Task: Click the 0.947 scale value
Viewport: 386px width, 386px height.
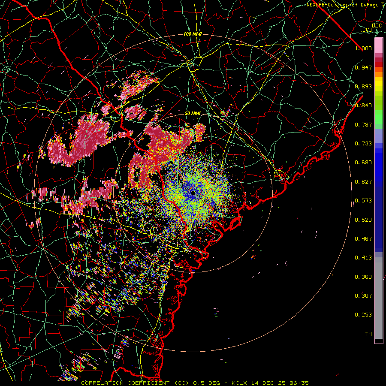Action: [363, 67]
